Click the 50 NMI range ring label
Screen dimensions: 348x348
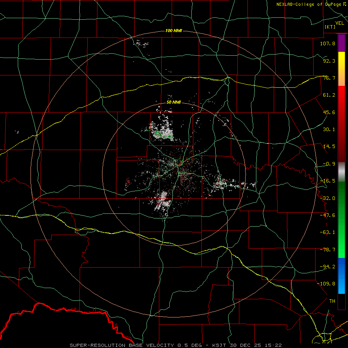tap(174, 102)
